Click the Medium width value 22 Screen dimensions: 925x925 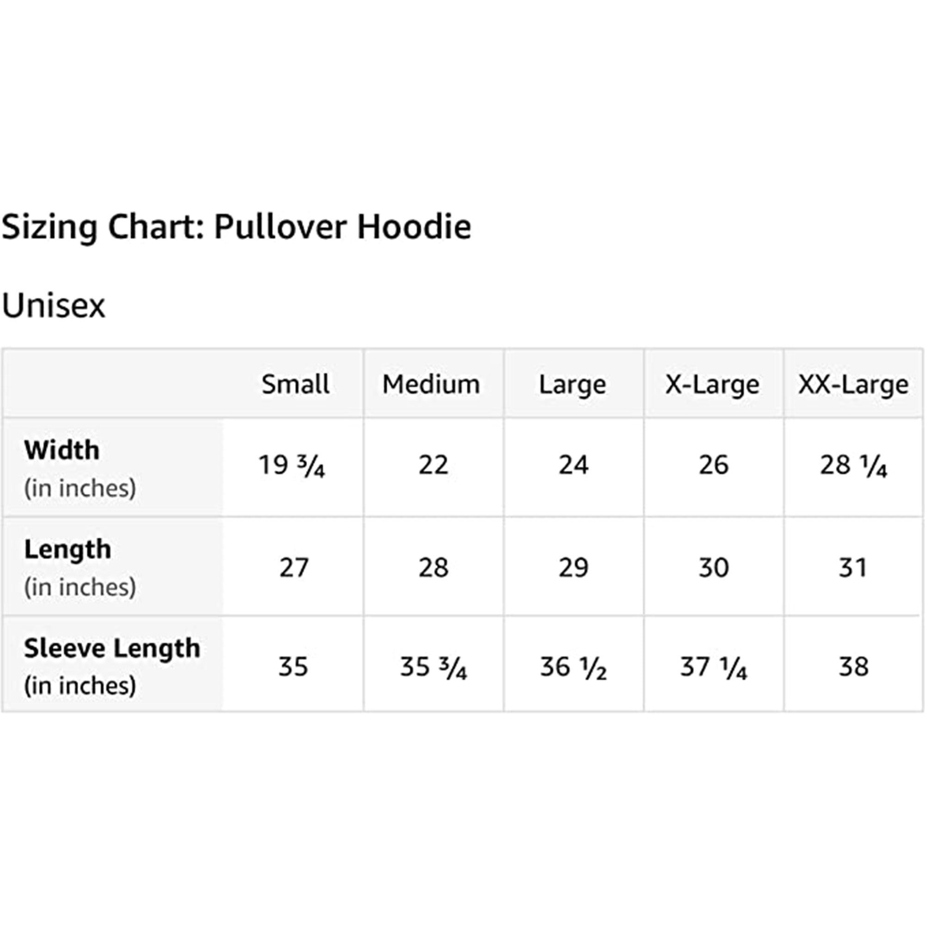[x=433, y=465]
